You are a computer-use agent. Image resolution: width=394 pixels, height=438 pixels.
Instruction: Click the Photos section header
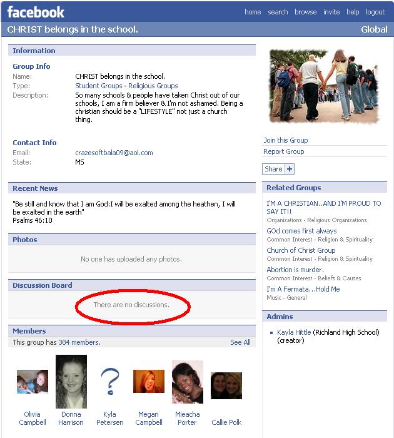click(132, 240)
